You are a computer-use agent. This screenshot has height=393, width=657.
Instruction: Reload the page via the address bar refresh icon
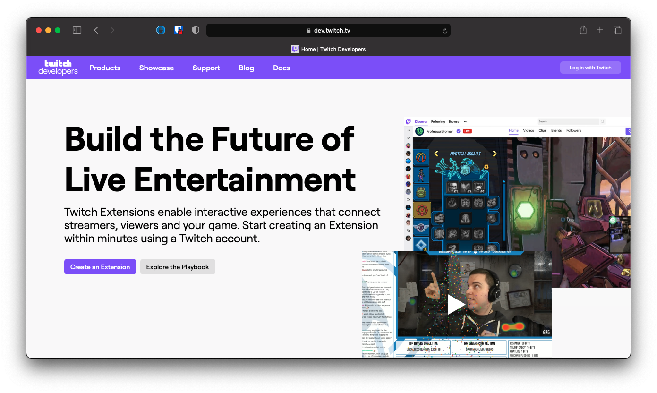(x=444, y=30)
